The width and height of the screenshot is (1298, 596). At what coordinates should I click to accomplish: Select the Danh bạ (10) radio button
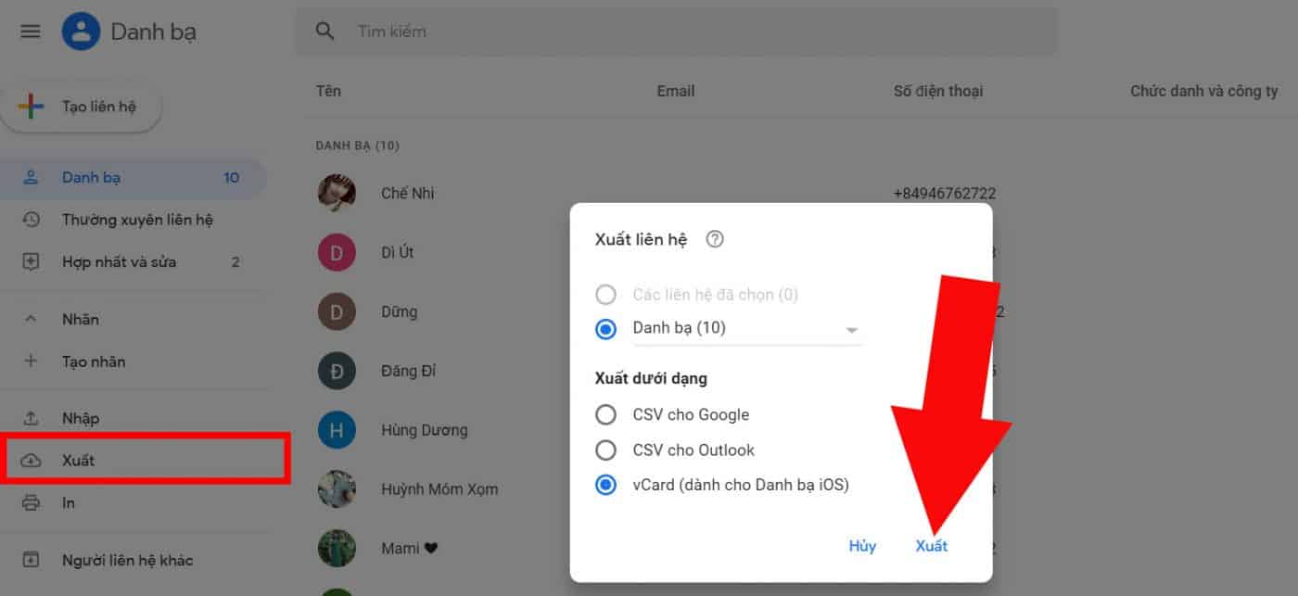point(606,329)
